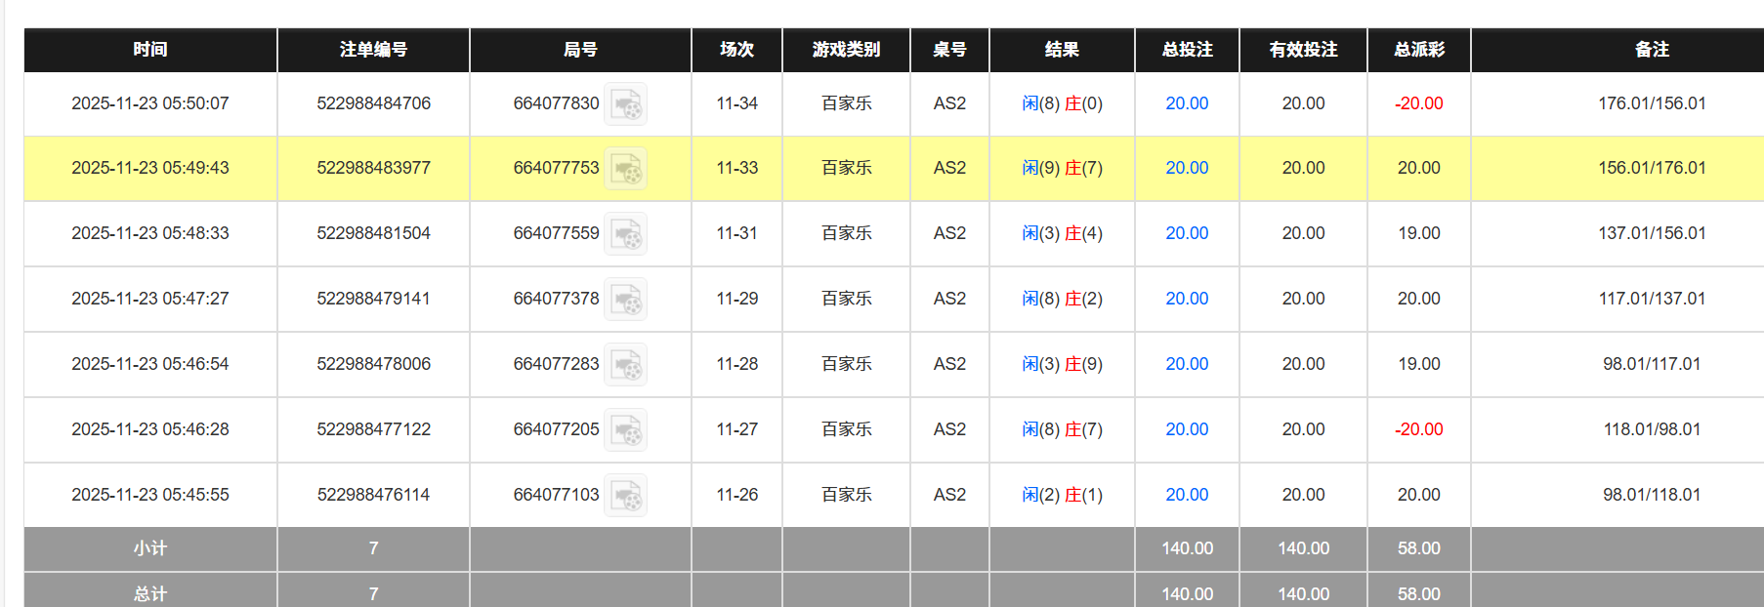The image size is (1764, 607).
Task: Click timestamp 2025-11-23 05:46:54
Action: pyautogui.click(x=150, y=364)
